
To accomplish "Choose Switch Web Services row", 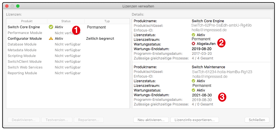I will 25,67.
